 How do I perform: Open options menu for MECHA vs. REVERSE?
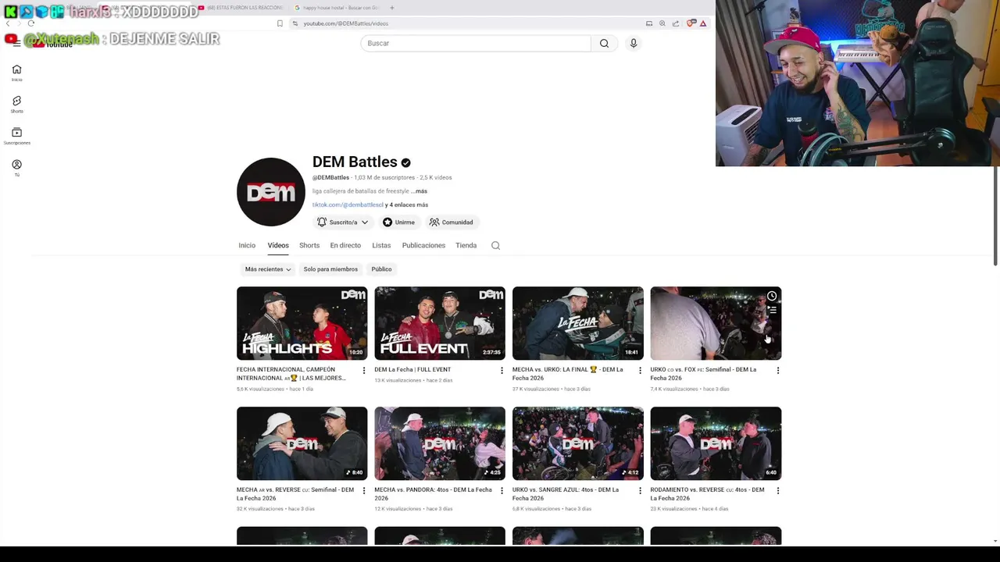[364, 490]
